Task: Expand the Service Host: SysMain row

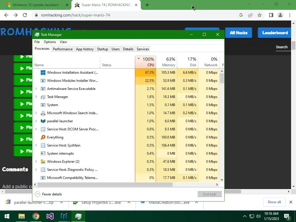Action: [x=36, y=145]
